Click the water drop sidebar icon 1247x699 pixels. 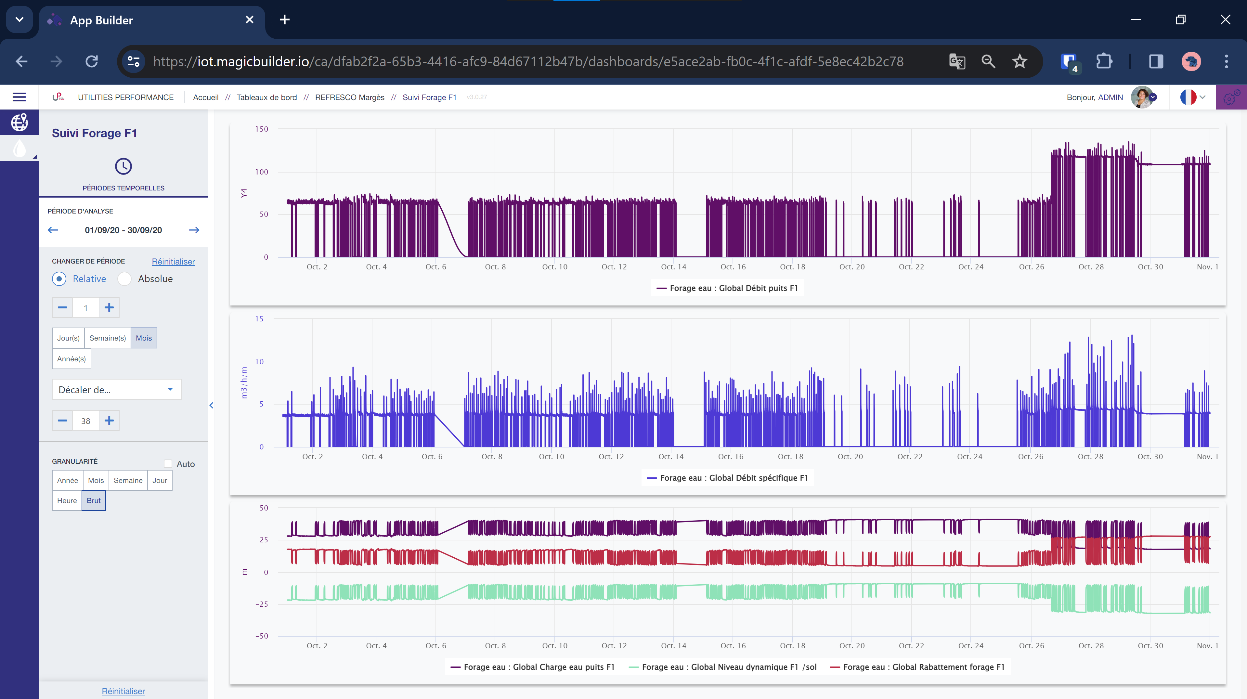point(19,149)
